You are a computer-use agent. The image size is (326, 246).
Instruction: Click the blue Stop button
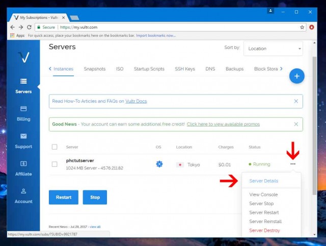(x=95, y=197)
